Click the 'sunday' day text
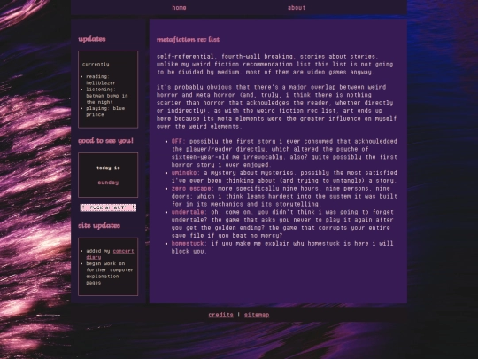The width and height of the screenshot is (478, 359). [x=108, y=183]
